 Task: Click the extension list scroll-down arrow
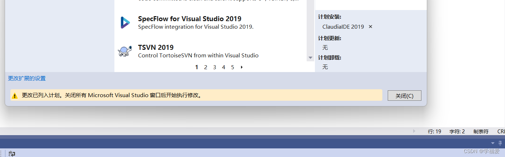coord(311,58)
